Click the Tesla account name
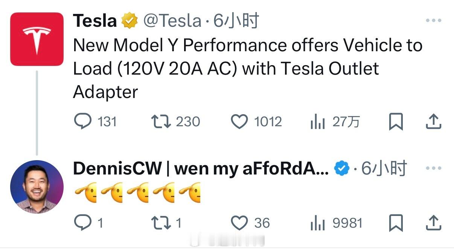The width and height of the screenshot is (454, 251). click(95, 20)
